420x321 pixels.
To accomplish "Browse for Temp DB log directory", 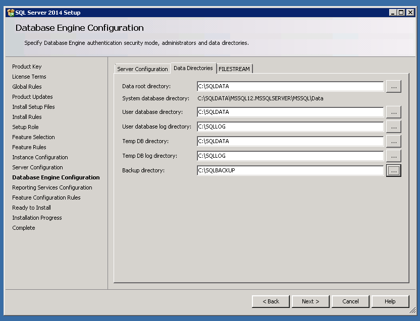I will click(x=393, y=156).
